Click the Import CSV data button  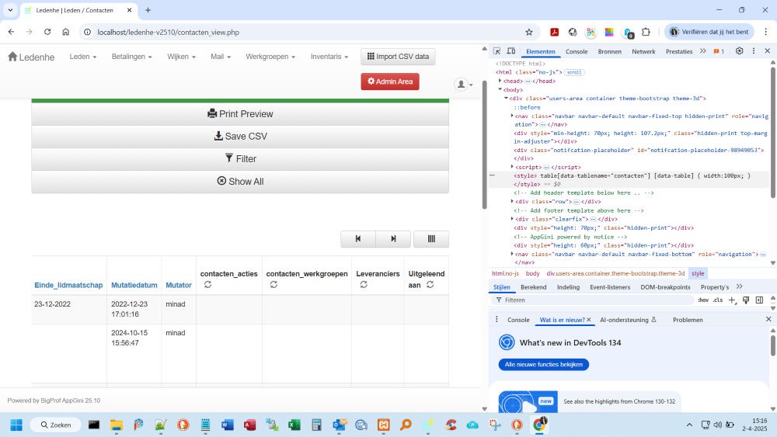pyautogui.click(x=398, y=57)
